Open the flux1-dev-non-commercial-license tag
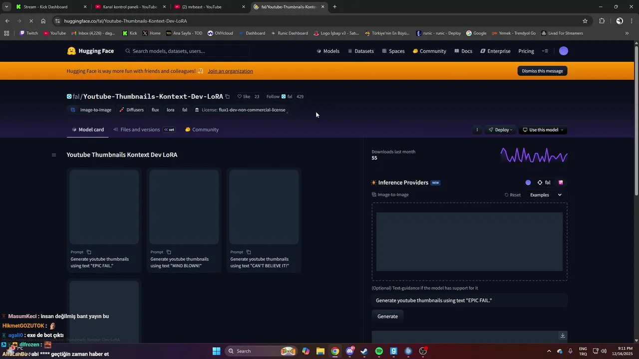Screen dimensions: 639x359 [x=240, y=110]
